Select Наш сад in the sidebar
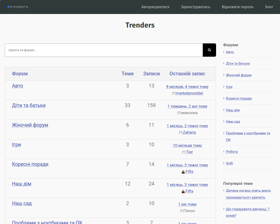The height and width of the screenshot is (224, 280). pos(233,122)
